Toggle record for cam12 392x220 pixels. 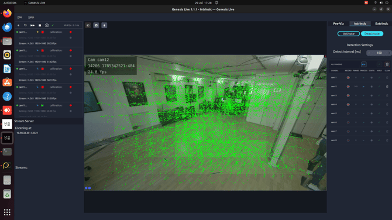[x=348, y=87]
